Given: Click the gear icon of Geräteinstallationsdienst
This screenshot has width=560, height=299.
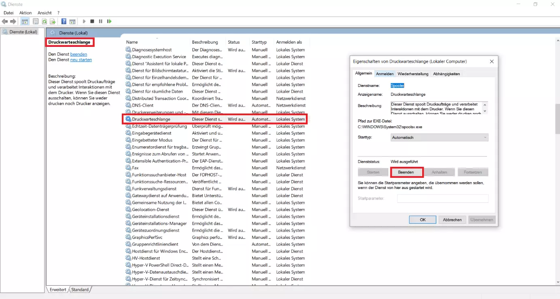Looking at the screenshot, I should [128, 217].
